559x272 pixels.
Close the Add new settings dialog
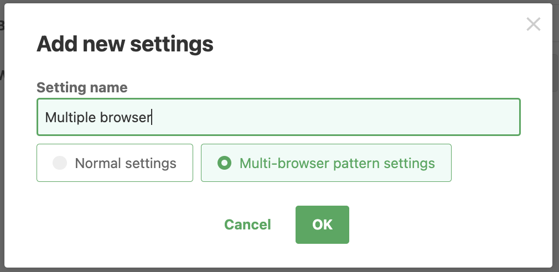point(533,24)
